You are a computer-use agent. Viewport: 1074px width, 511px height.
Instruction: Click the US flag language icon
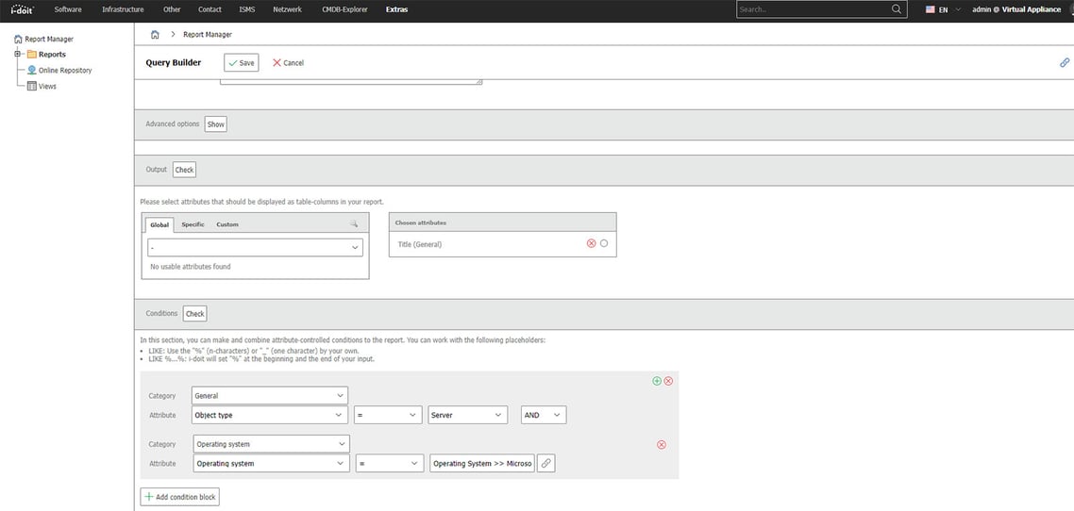tap(931, 9)
